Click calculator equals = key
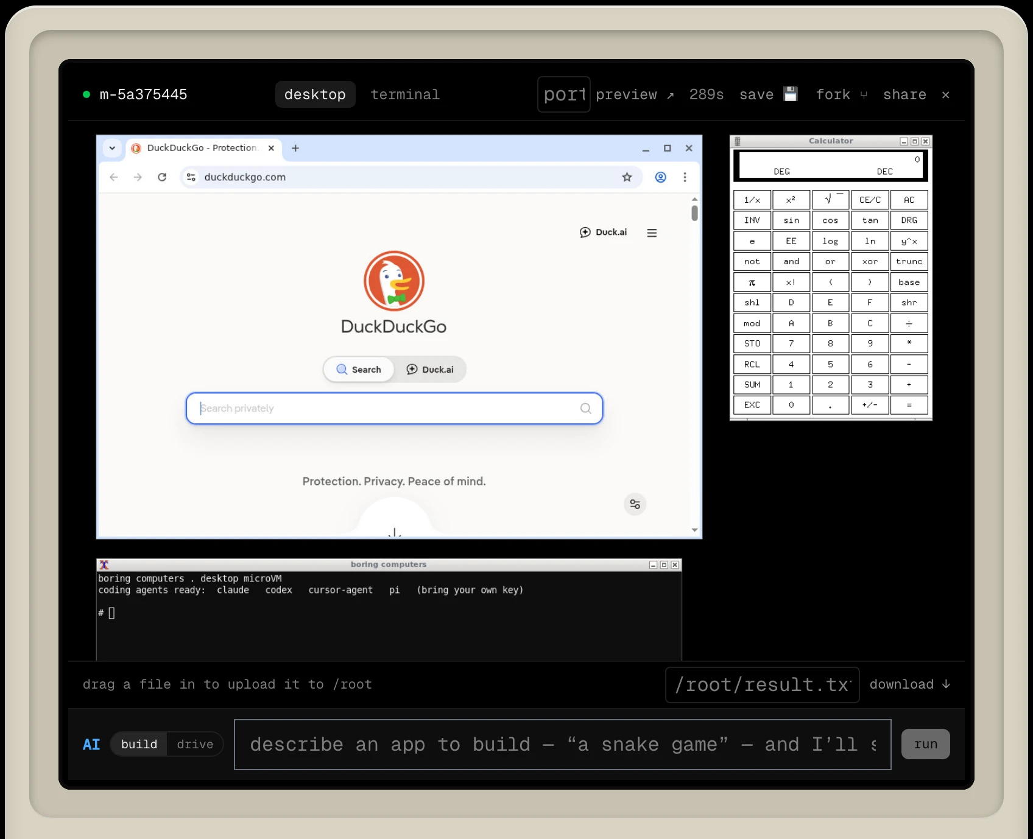 (909, 405)
